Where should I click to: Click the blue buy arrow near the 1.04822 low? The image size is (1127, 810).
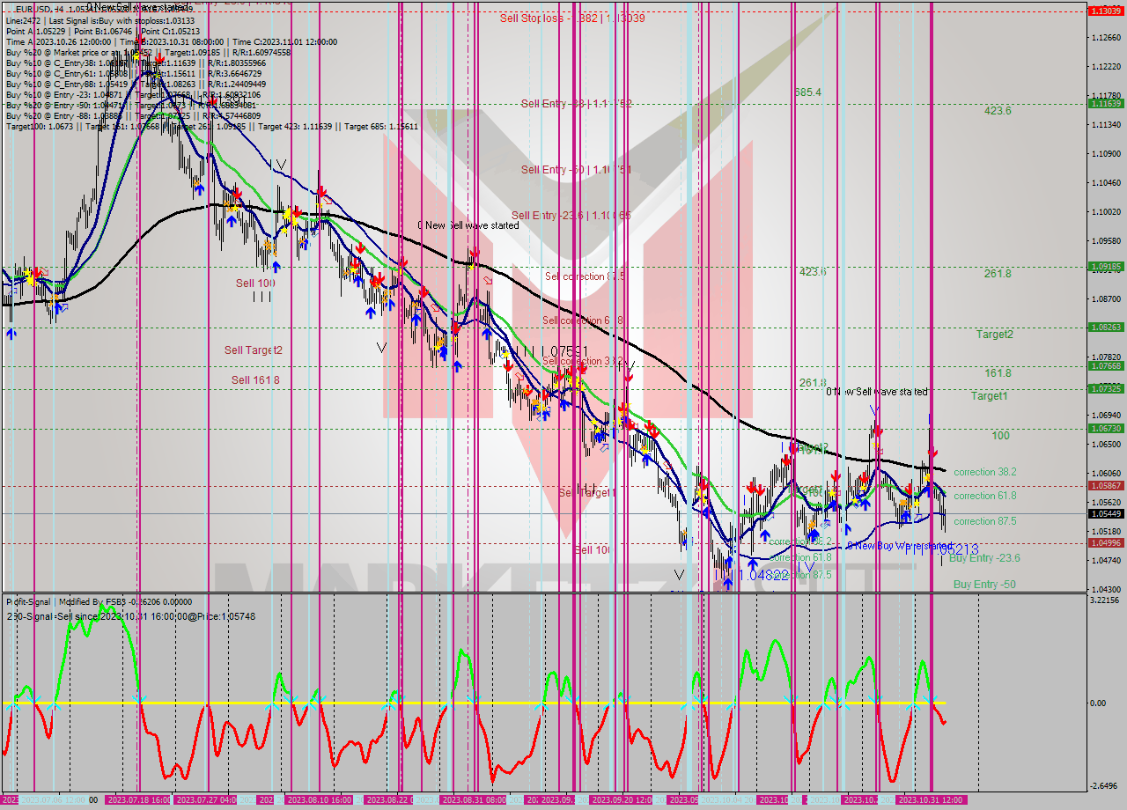(x=753, y=562)
